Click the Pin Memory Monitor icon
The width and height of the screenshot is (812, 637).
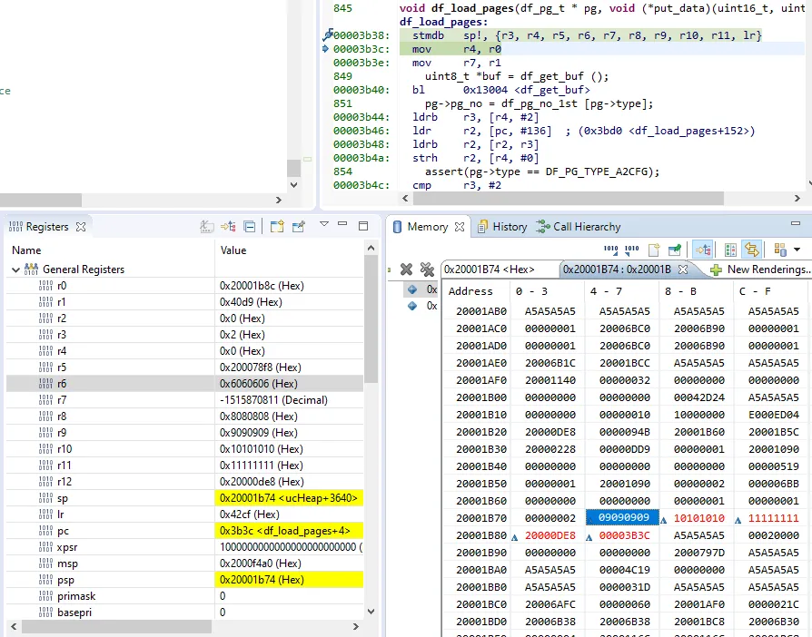[x=676, y=250]
